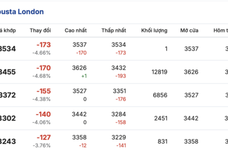Click the 831 volume cell
This screenshot has height=152, width=228.
162,141
